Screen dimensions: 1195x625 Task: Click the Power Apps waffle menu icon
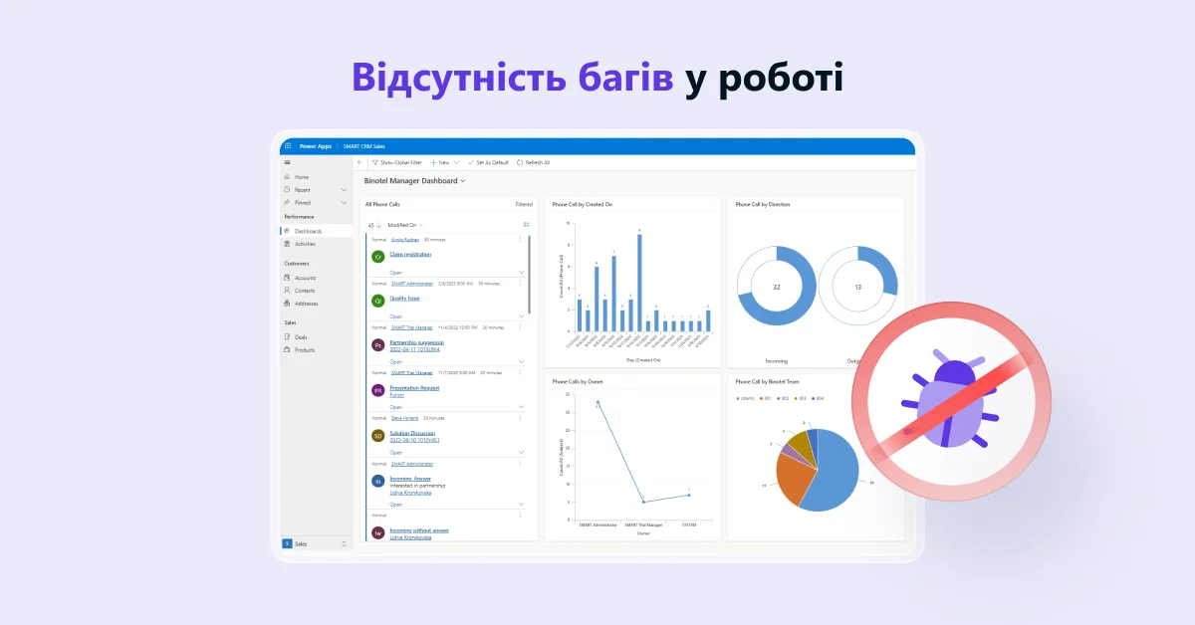pyautogui.click(x=287, y=146)
